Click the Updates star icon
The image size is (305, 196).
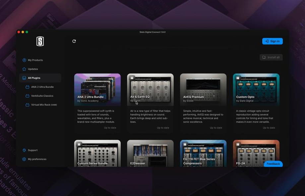[x=24, y=69]
